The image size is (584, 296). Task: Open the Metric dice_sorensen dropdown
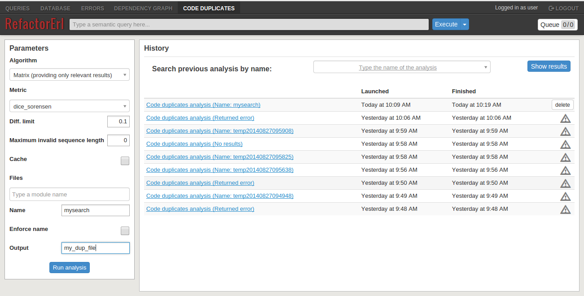tap(70, 106)
